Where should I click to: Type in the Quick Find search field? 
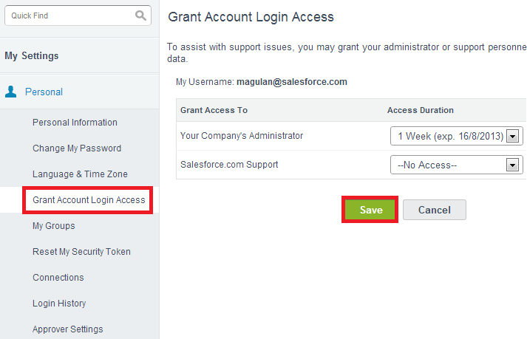point(70,16)
